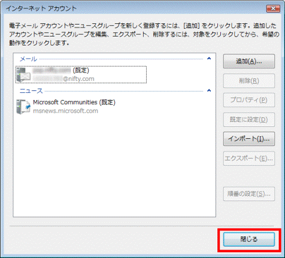
Task: Collapse the メール group chevron
Action: point(209,59)
